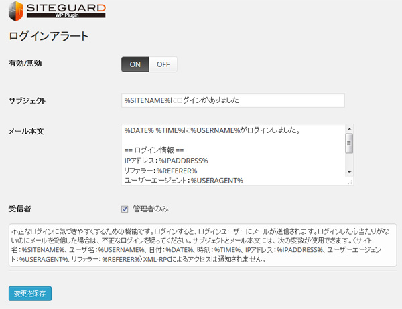Click the == ログイン情報 == line
This screenshot has width=402, height=309.
click(154, 150)
